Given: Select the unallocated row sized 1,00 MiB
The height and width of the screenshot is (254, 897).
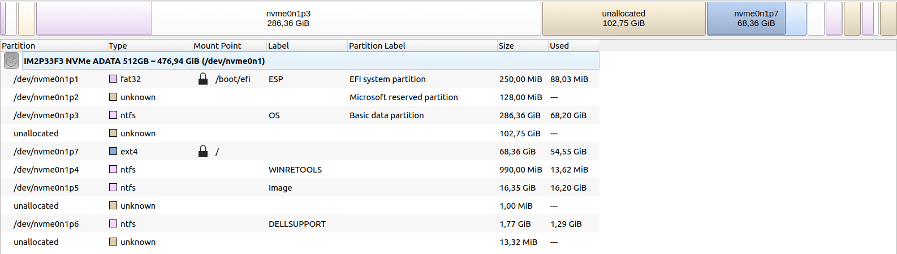Looking at the screenshot, I should [x=300, y=206].
